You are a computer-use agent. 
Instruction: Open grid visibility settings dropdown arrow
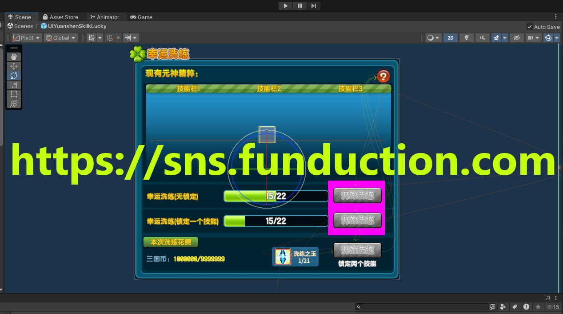click(100, 38)
